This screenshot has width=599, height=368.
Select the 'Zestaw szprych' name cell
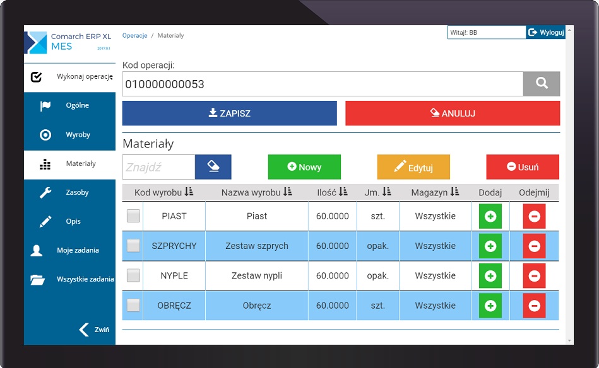pos(257,246)
